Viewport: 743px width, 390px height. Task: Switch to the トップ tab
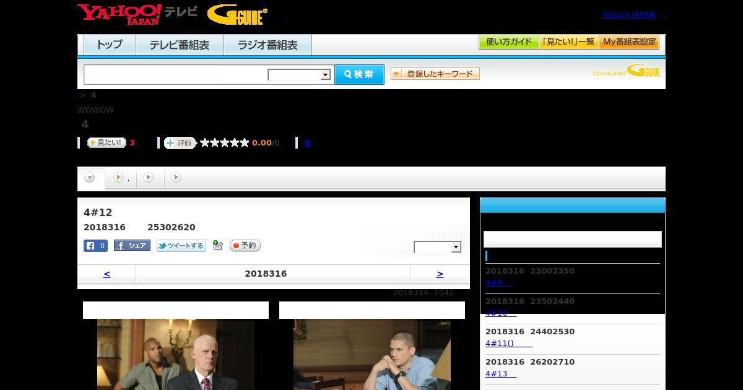(110, 45)
